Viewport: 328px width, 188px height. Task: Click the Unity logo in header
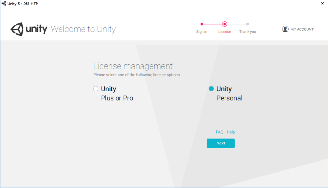[29, 29]
